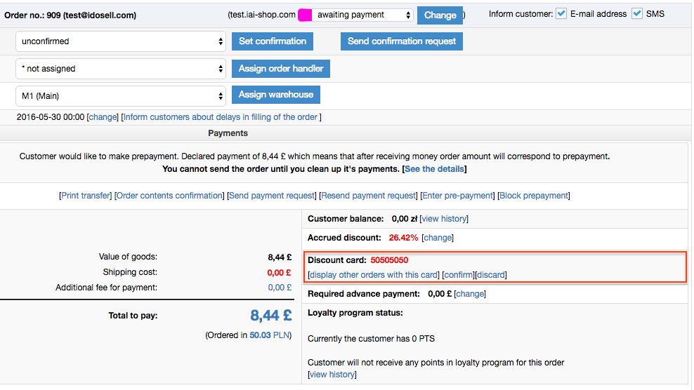Click the pink status color marker
The width and height of the screenshot is (694, 390).
[304, 15]
